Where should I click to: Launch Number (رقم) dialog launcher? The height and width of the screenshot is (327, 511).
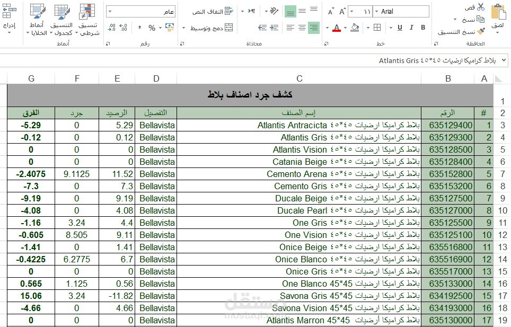point(108,43)
